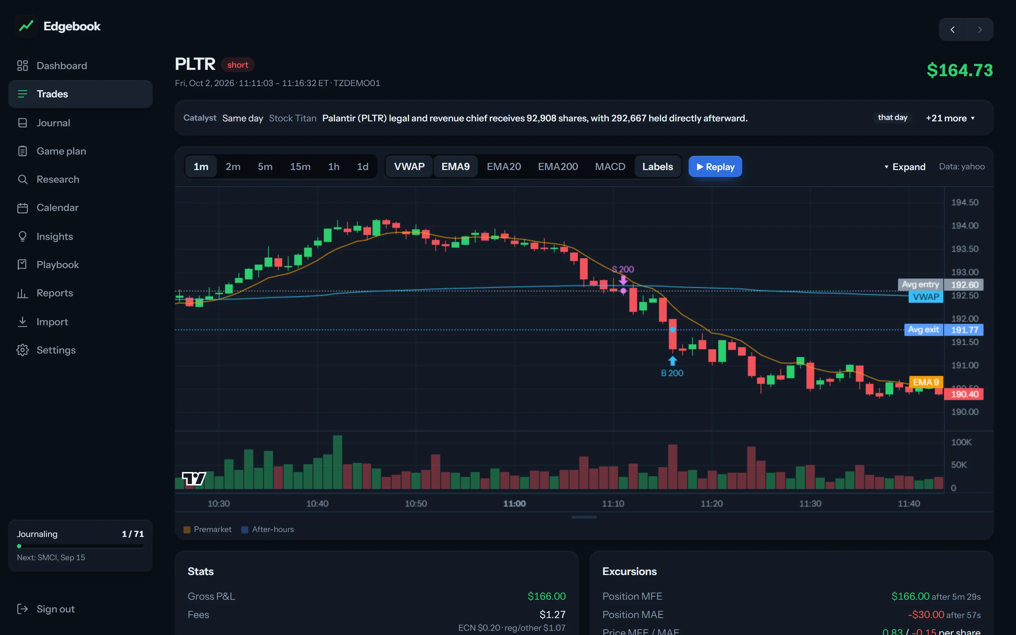The width and height of the screenshot is (1016, 635).
Task: Click the Fees $1.27 value
Action: click(552, 615)
